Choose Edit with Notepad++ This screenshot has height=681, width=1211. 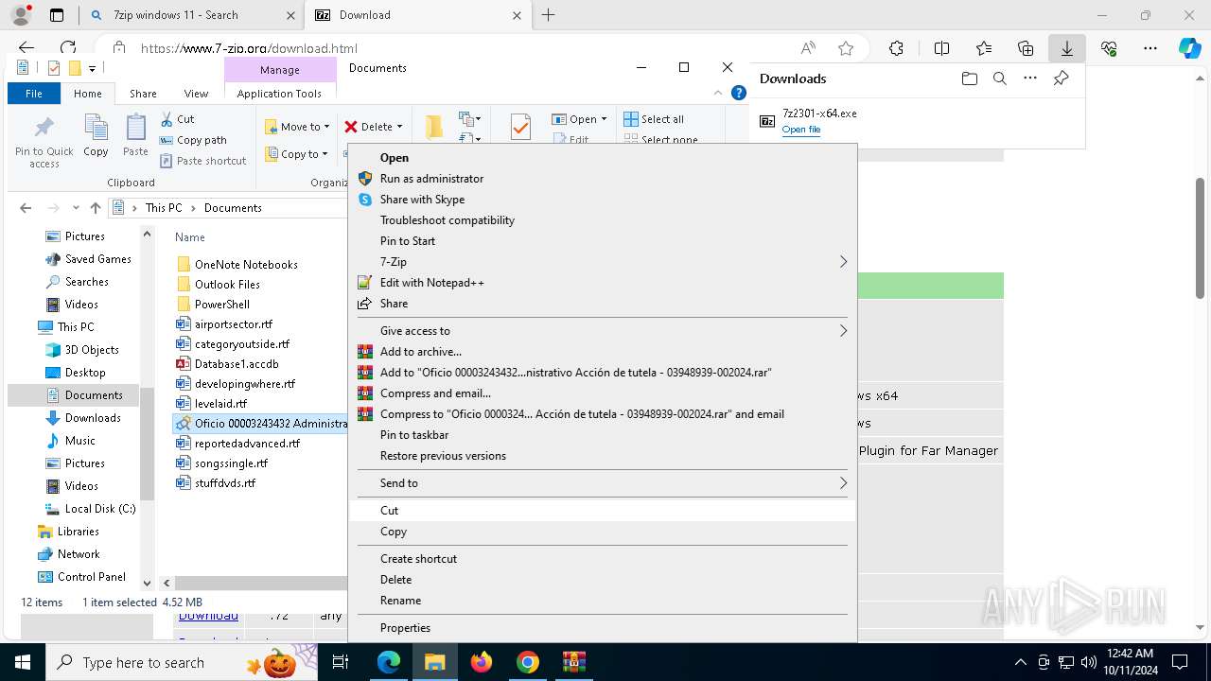coord(603,283)
